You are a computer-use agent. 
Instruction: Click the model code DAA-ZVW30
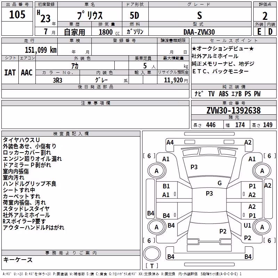pos(199,32)
